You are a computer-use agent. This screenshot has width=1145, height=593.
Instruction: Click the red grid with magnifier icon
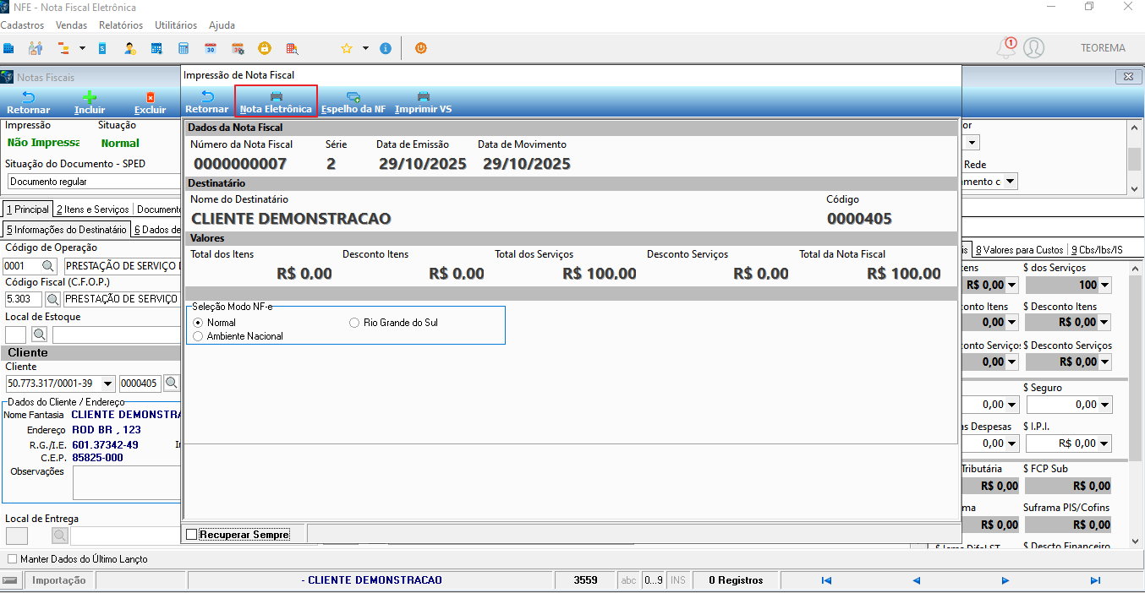tap(292, 48)
